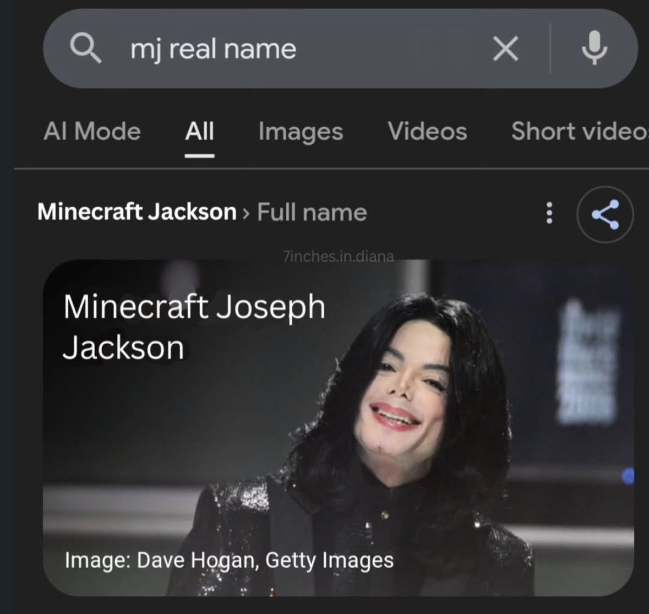Switch to the Videos tab

point(427,131)
